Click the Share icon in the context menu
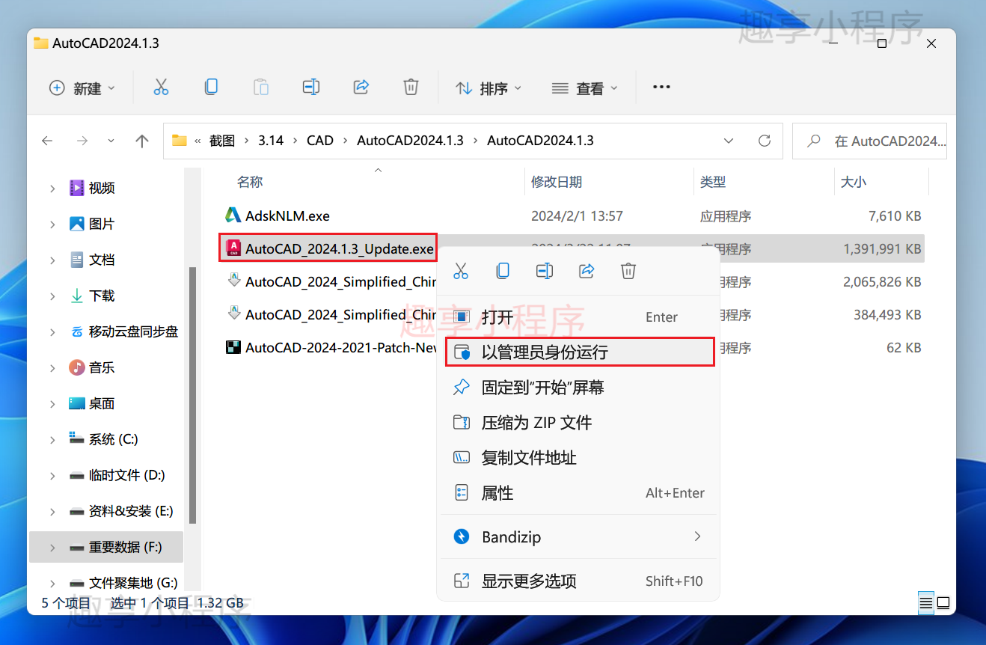The image size is (986, 645). [587, 271]
